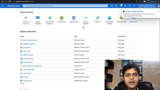Focus the Search resources, services, and docs field
The image size is (160, 90).
65,6
